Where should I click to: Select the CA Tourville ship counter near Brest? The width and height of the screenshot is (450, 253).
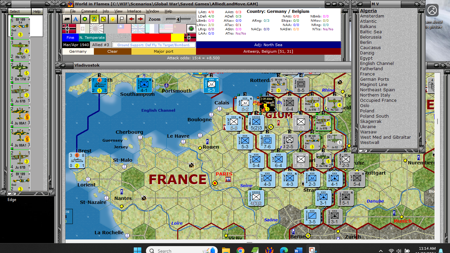click(x=77, y=160)
